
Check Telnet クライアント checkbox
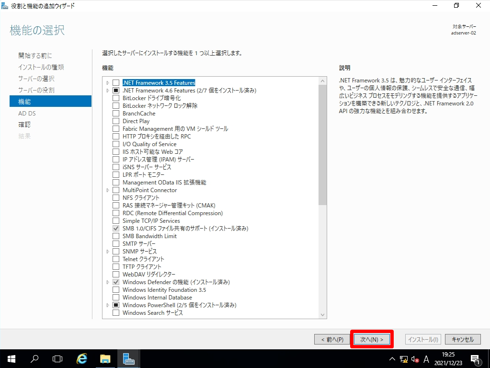click(x=116, y=259)
